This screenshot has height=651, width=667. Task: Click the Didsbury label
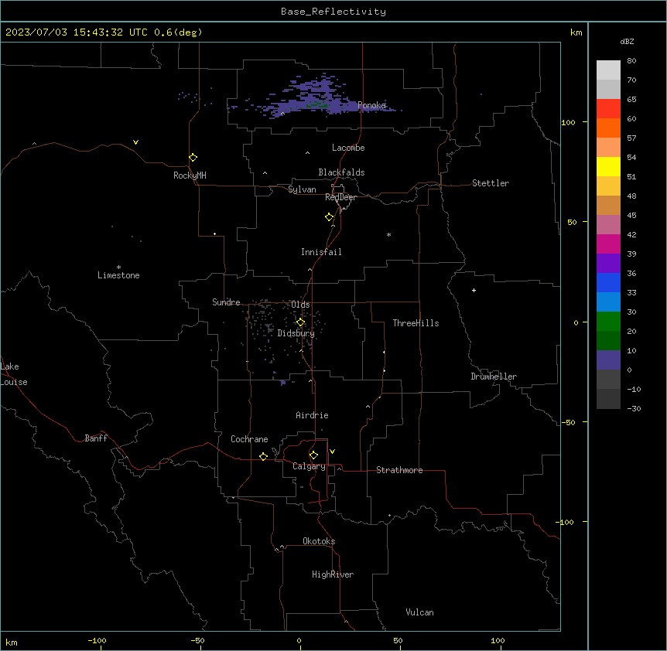click(x=296, y=333)
